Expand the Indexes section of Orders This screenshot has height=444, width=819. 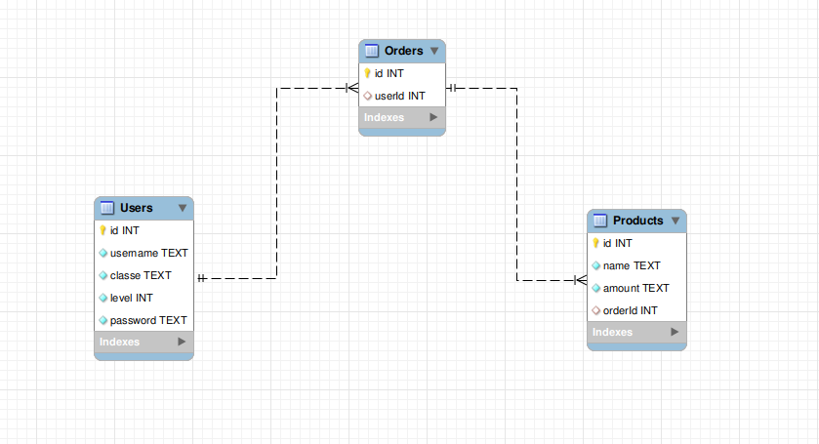pyautogui.click(x=433, y=117)
